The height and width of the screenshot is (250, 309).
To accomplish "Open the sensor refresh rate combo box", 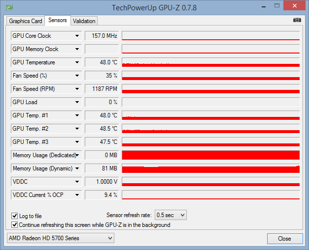I will coord(171,215).
